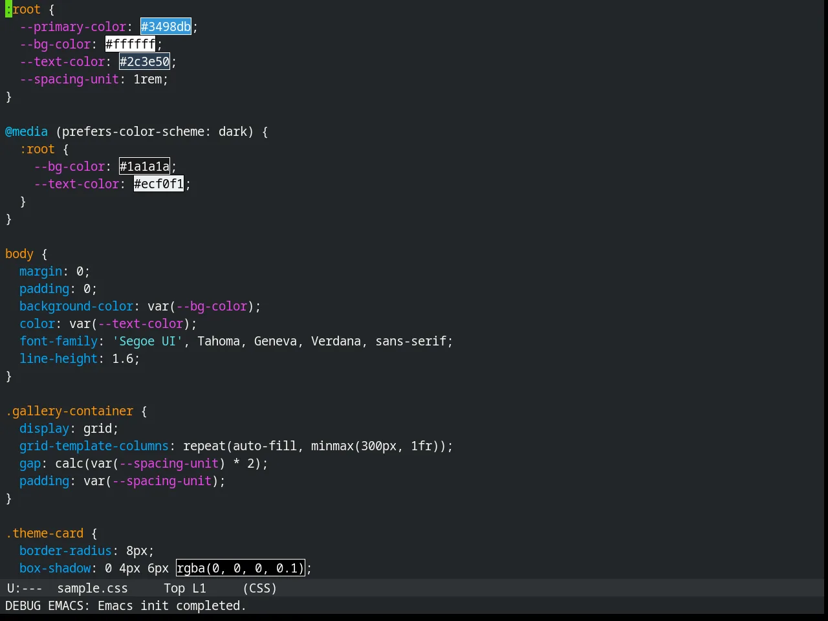The image size is (828, 621).
Task: Click the U:--- buffer status indicator
Action: (x=25, y=588)
